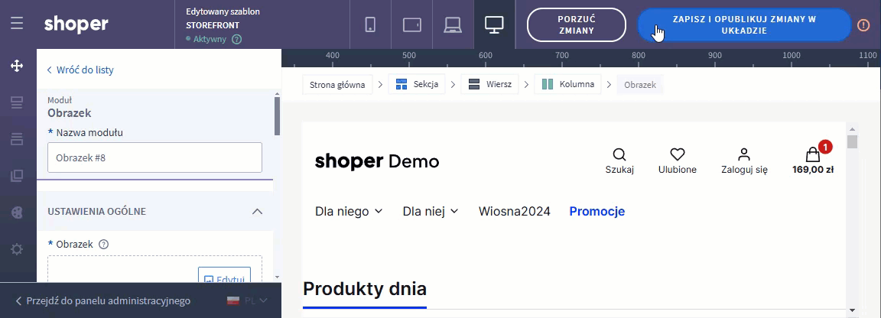881x318 pixels.
Task: Open Ulubione favorites heart
Action: (x=678, y=154)
